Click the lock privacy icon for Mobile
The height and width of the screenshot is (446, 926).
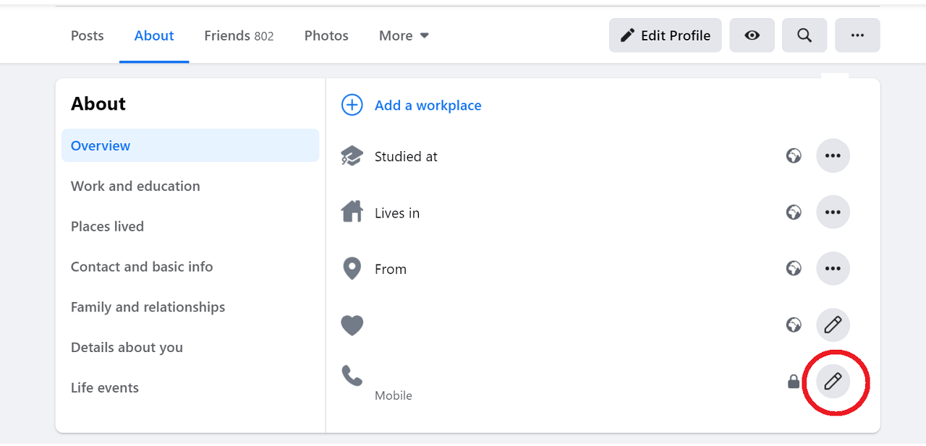pyautogui.click(x=794, y=381)
